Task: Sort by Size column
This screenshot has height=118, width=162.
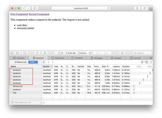Action: (89, 67)
